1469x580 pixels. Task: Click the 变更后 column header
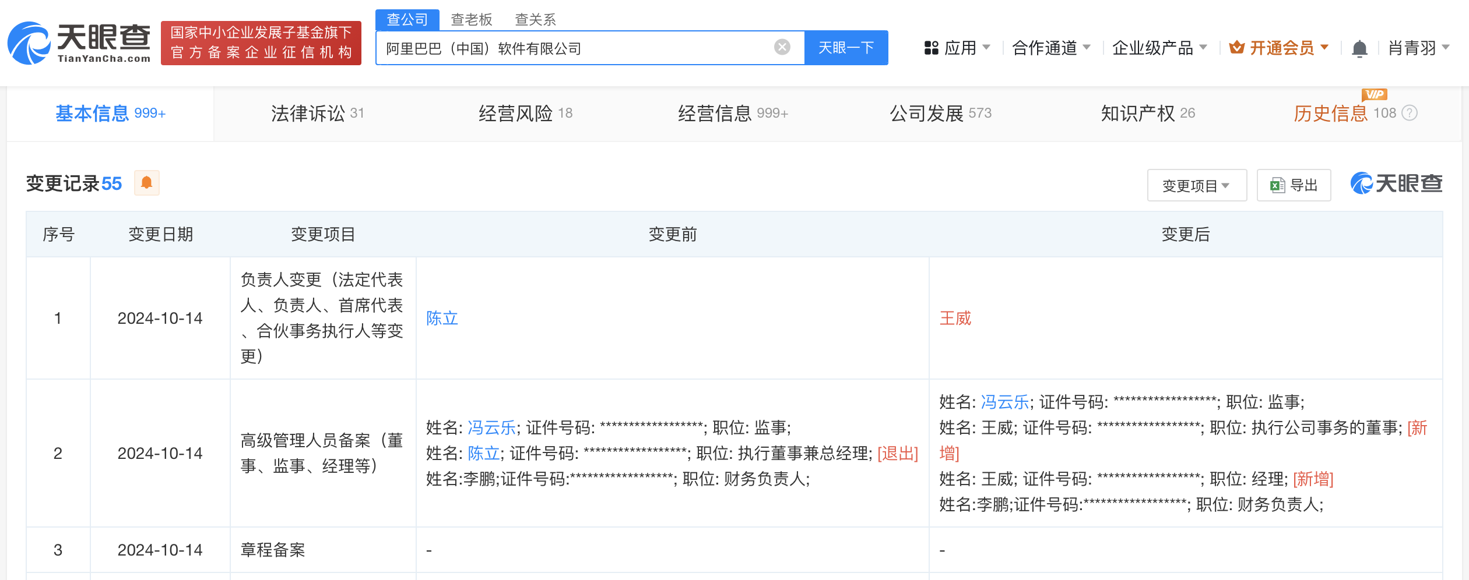1186,234
